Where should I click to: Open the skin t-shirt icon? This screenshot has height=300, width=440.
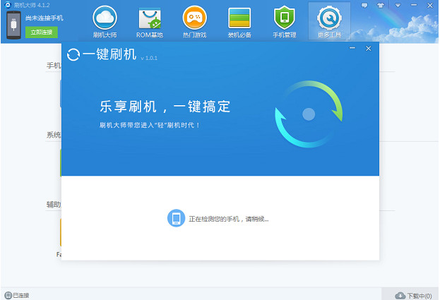coord(380,6)
